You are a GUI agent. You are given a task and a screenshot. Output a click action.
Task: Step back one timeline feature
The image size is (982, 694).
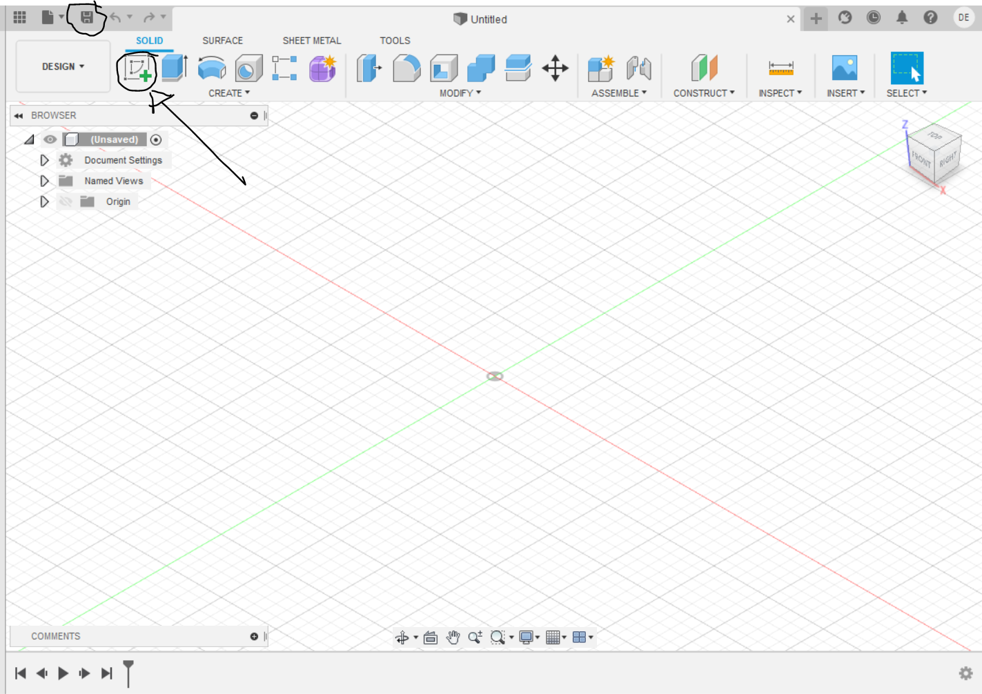click(42, 673)
